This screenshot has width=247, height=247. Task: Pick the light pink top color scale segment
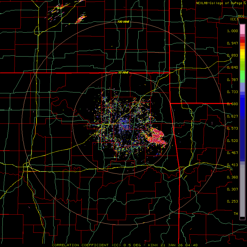pos(242,29)
